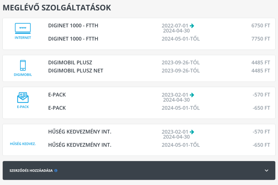Image resolution: width=278 pixels, height=185 pixels.
Task: Click the Meglévő szolgáltatások heading
Action: (x=57, y=8)
